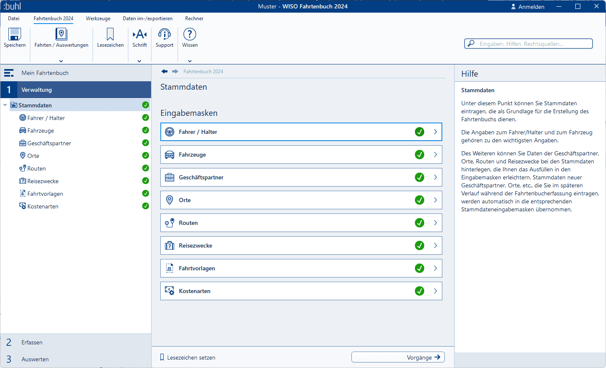Click chevron on Orte card
This screenshot has height=368, width=606.
pyautogui.click(x=436, y=200)
